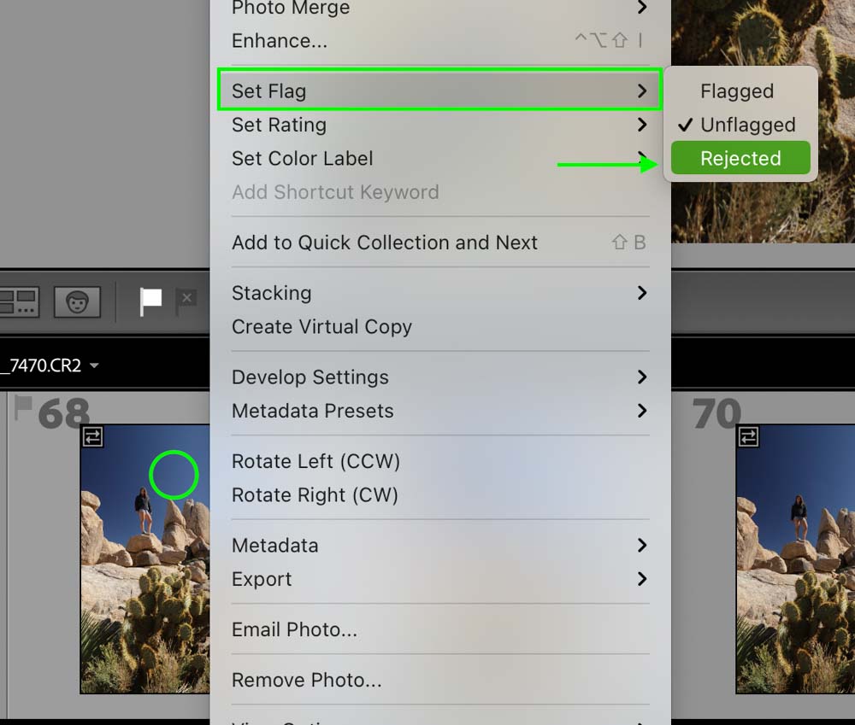Screen dimensions: 855x725
Task: Open the 7470.CR2 filename dropdown arrow
Action: click(94, 365)
